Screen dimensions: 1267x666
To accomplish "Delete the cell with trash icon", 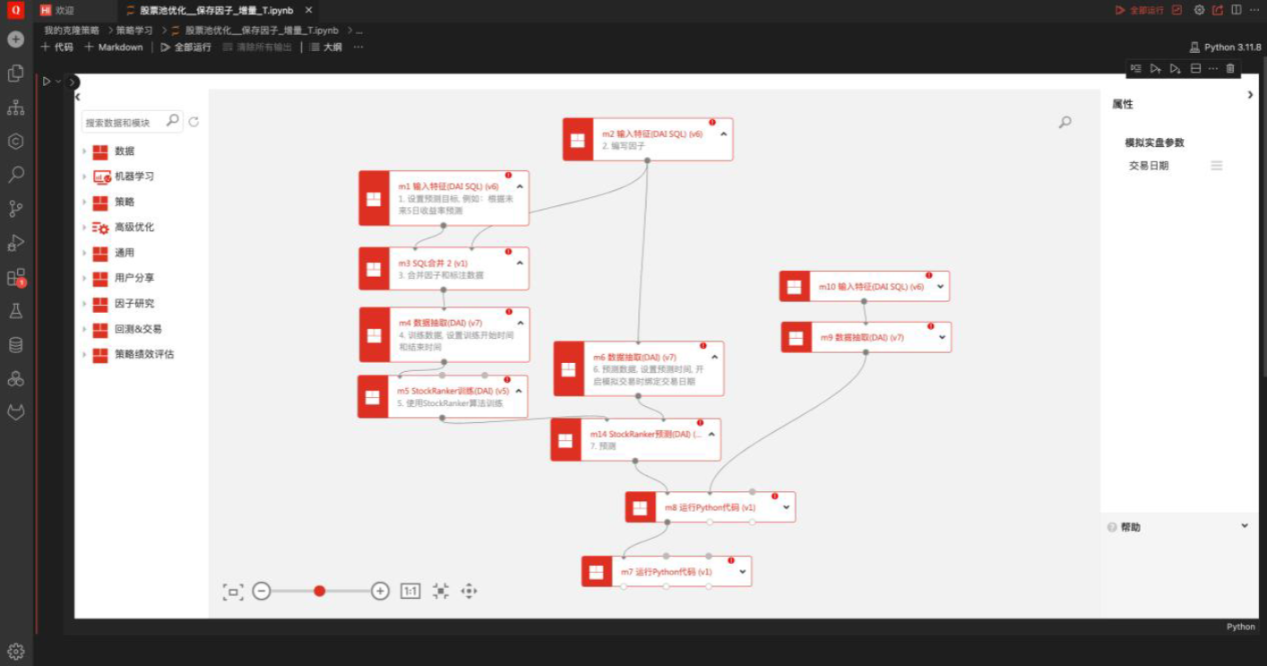I will 1230,68.
